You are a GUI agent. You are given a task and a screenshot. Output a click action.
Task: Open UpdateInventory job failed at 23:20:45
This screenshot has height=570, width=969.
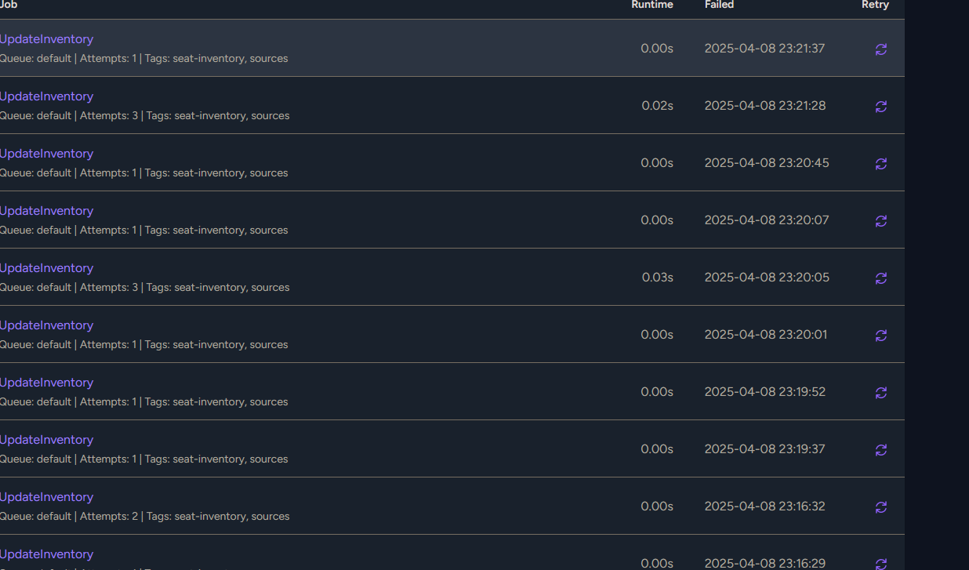46,154
